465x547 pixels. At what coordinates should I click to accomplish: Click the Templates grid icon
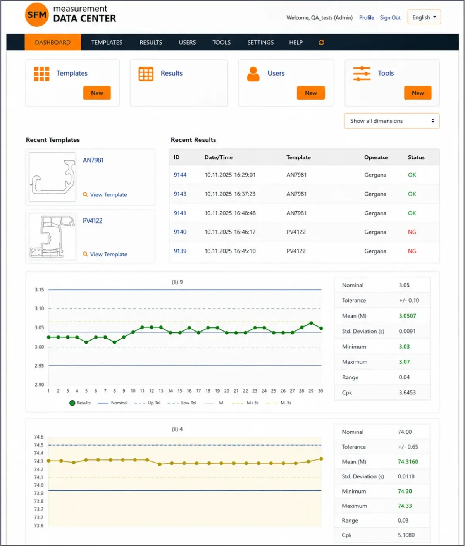point(42,74)
